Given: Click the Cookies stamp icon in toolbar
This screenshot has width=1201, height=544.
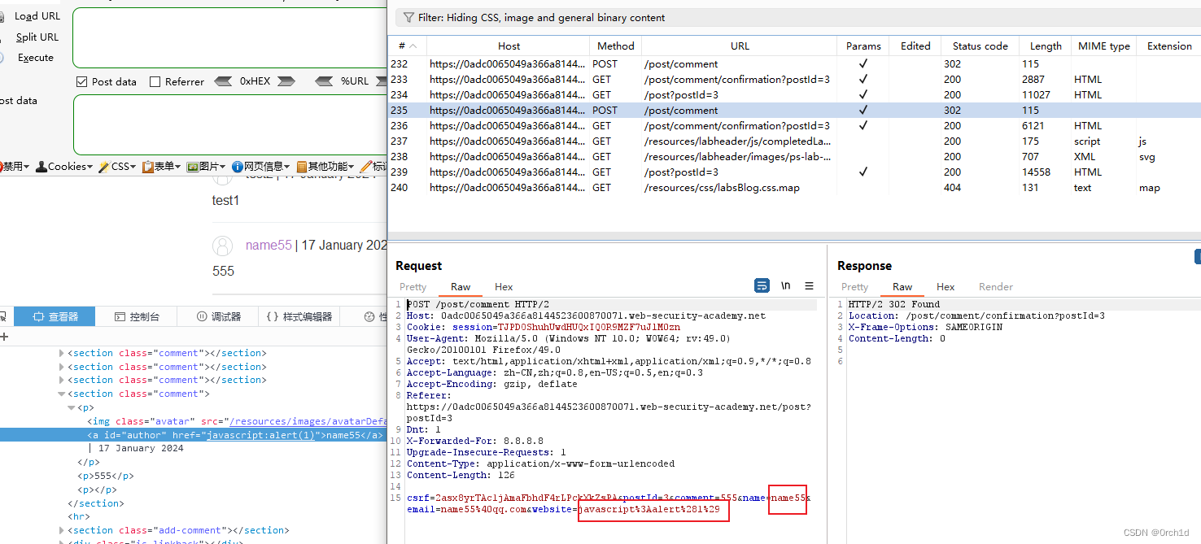Looking at the screenshot, I should tap(41, 166).
